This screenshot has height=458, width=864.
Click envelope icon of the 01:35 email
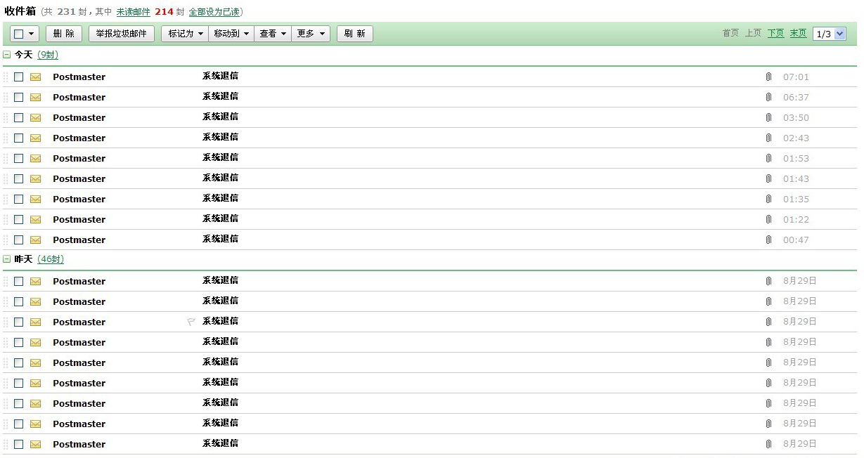tap(35, 199)
